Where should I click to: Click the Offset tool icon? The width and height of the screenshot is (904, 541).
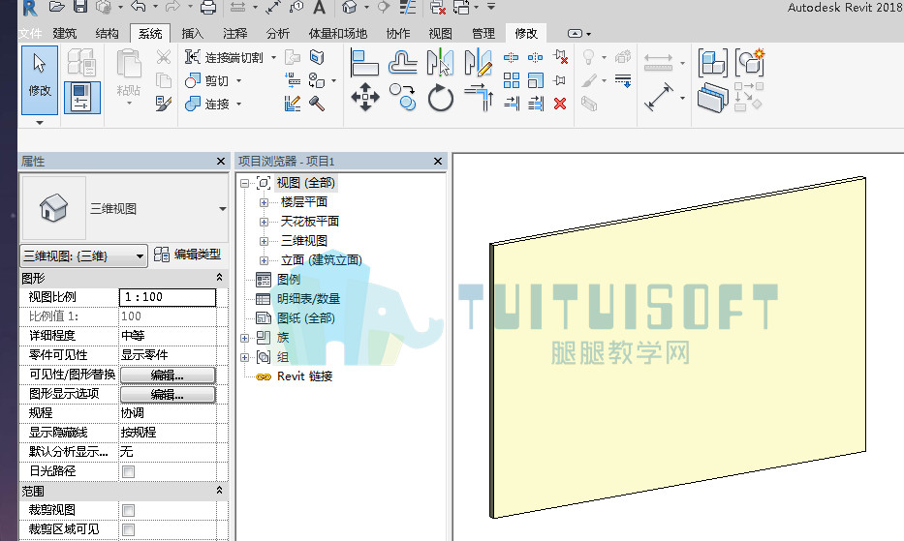(x=402, y=62)
